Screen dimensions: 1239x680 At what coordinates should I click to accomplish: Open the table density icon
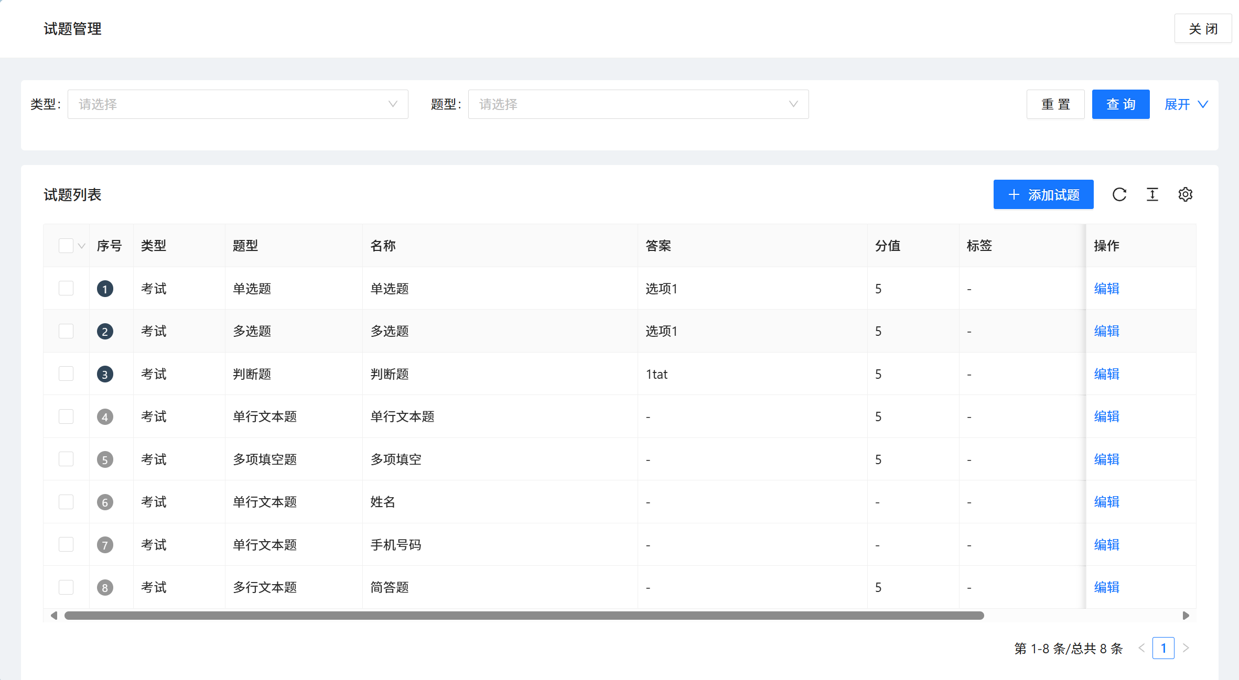point(1152,194)
